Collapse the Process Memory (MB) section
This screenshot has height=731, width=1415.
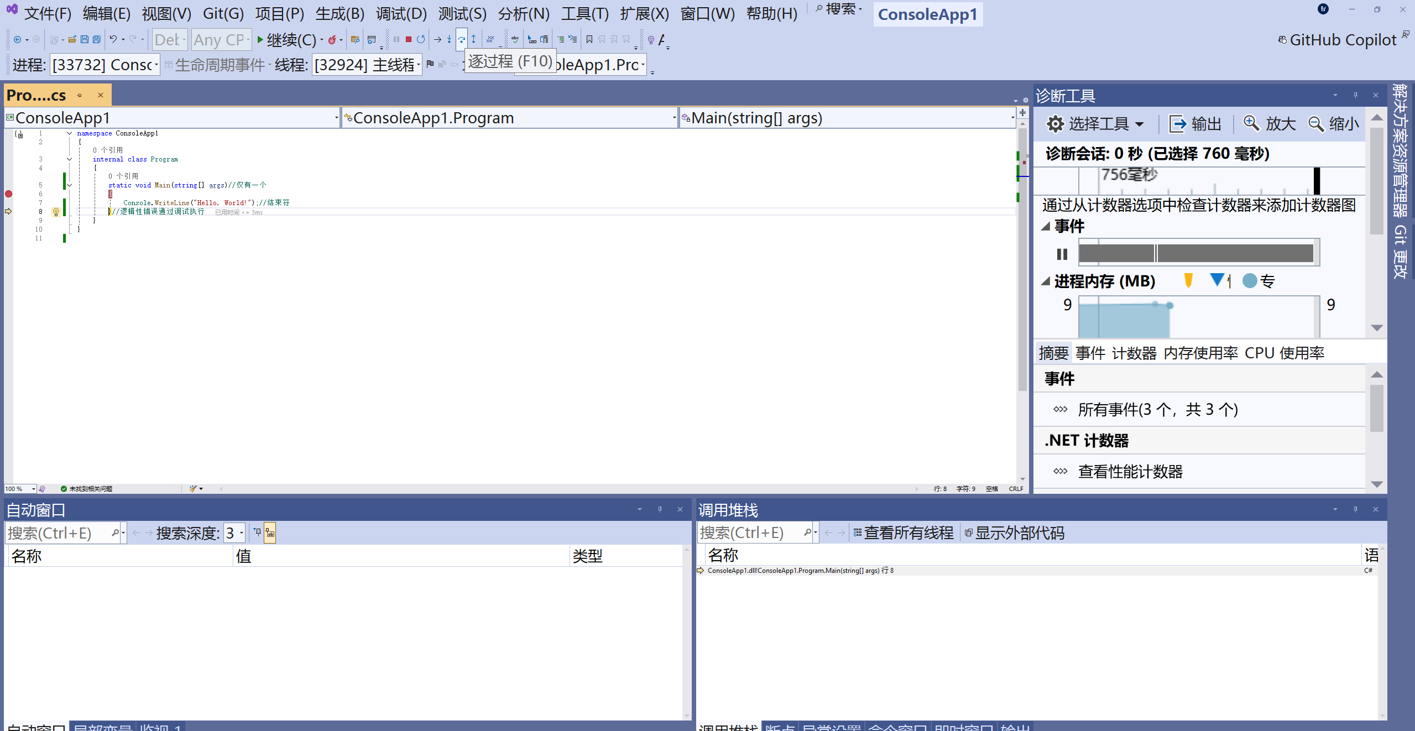pos(1046,281)
